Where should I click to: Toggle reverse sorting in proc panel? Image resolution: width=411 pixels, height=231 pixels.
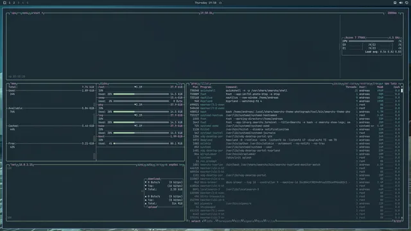[364, 83]
